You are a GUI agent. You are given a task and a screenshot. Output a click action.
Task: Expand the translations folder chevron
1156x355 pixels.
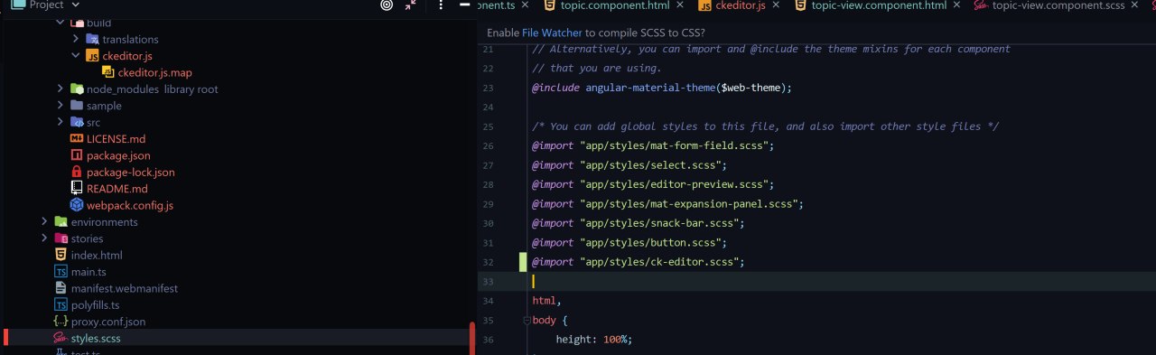point(76,39)
